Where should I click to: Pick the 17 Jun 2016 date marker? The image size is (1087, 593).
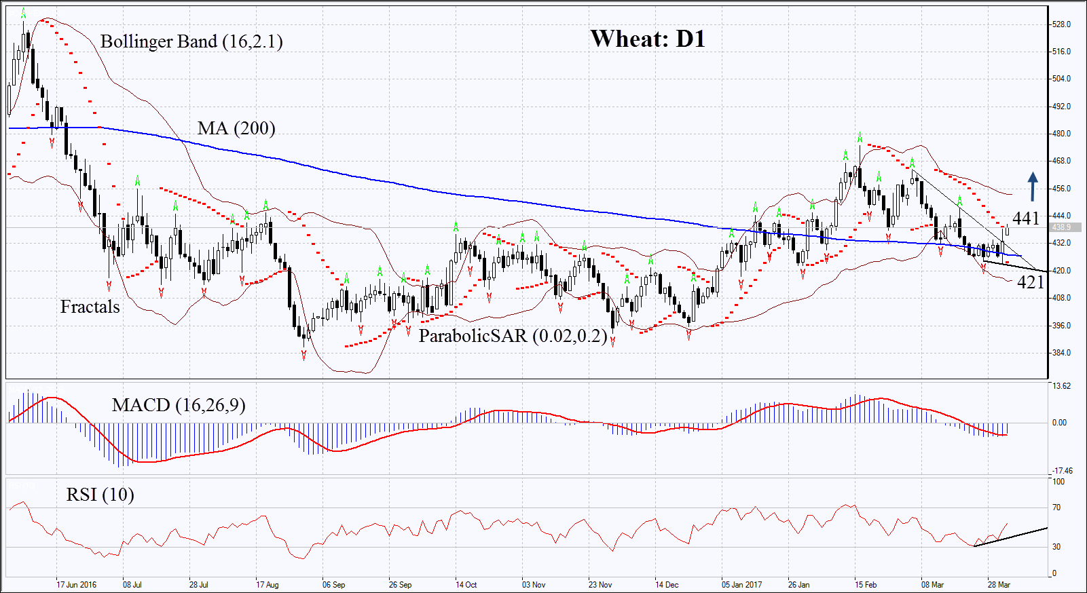[76, 584]
